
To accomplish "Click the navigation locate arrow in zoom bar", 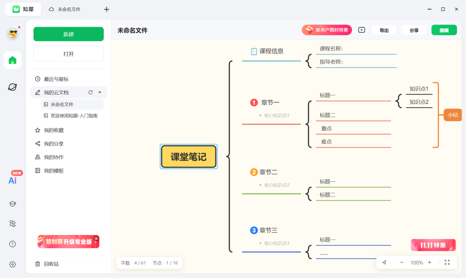I will (x=384, y=262).
